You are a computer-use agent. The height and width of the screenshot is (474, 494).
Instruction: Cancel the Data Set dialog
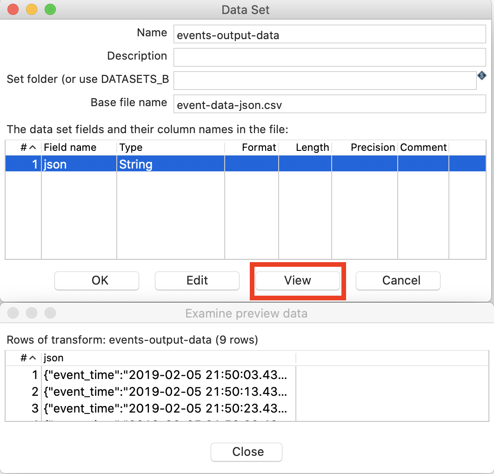click(x=398, y=280)
